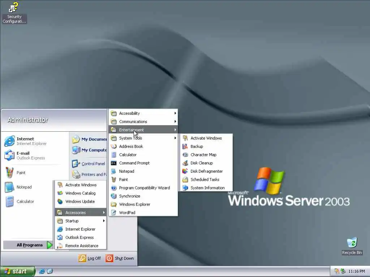Click the Shut Down button
The image size is (370, 277).
coord(120,258)
